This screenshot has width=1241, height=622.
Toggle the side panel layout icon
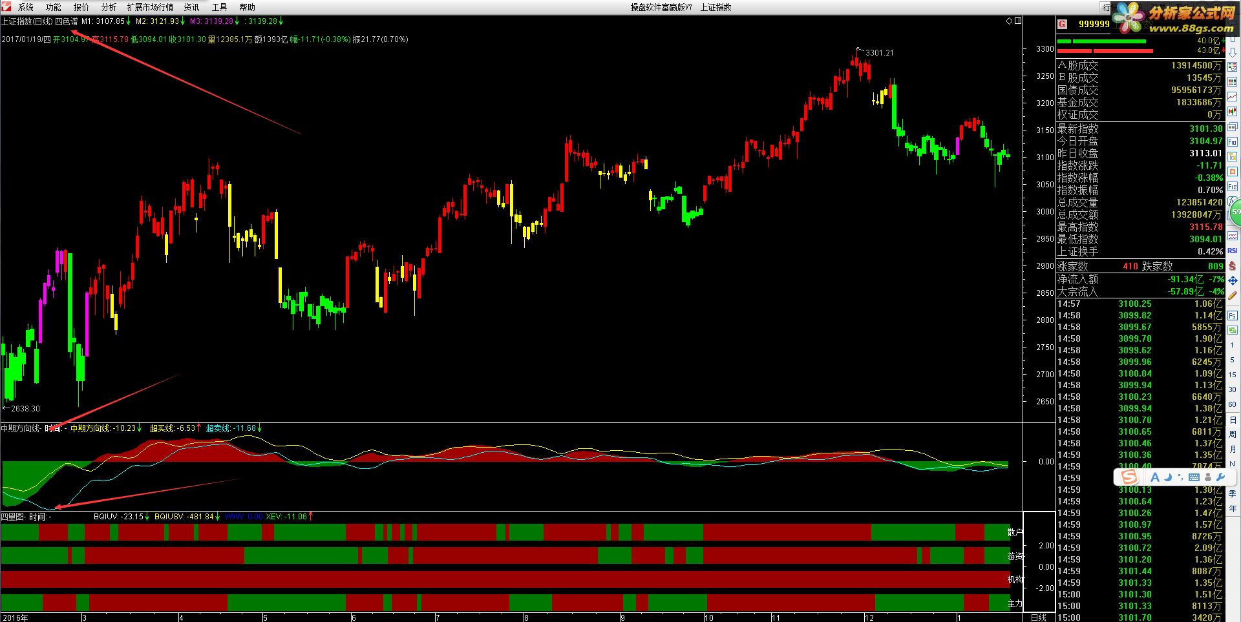(x=1018, y=21)
